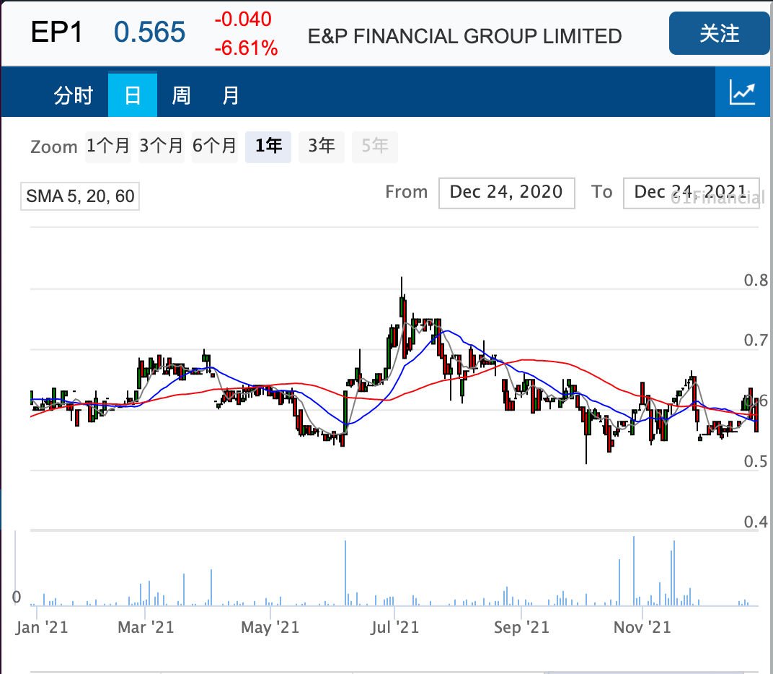Image resolution: width=773 pixels, height=674 pixels.
Task: Click the Jan '21 axis label
Action: coord(41,627)
